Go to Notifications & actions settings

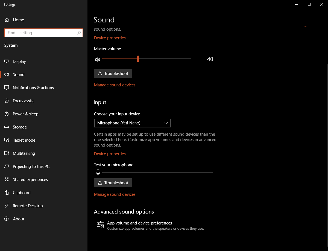point(44,88)
